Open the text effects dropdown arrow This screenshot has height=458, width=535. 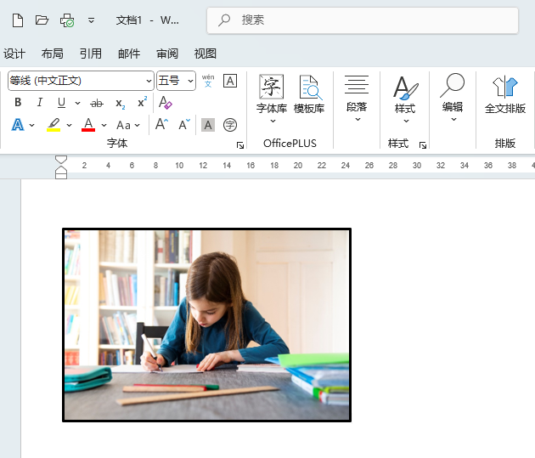32,125
